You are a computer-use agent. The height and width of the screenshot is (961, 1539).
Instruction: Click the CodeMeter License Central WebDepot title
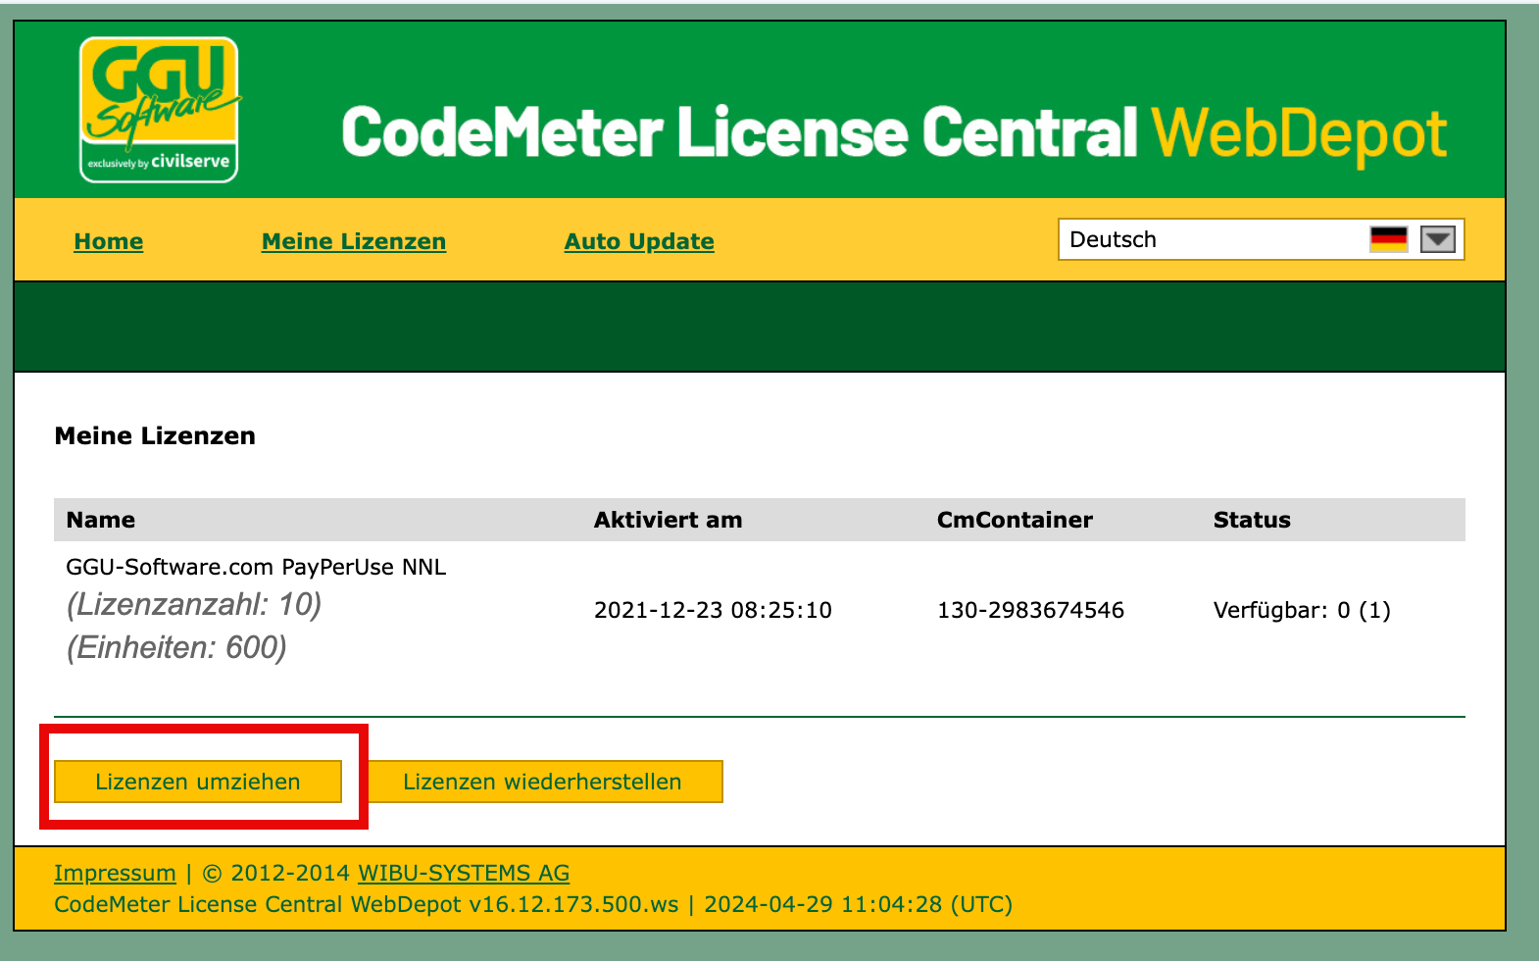(893, 132)
